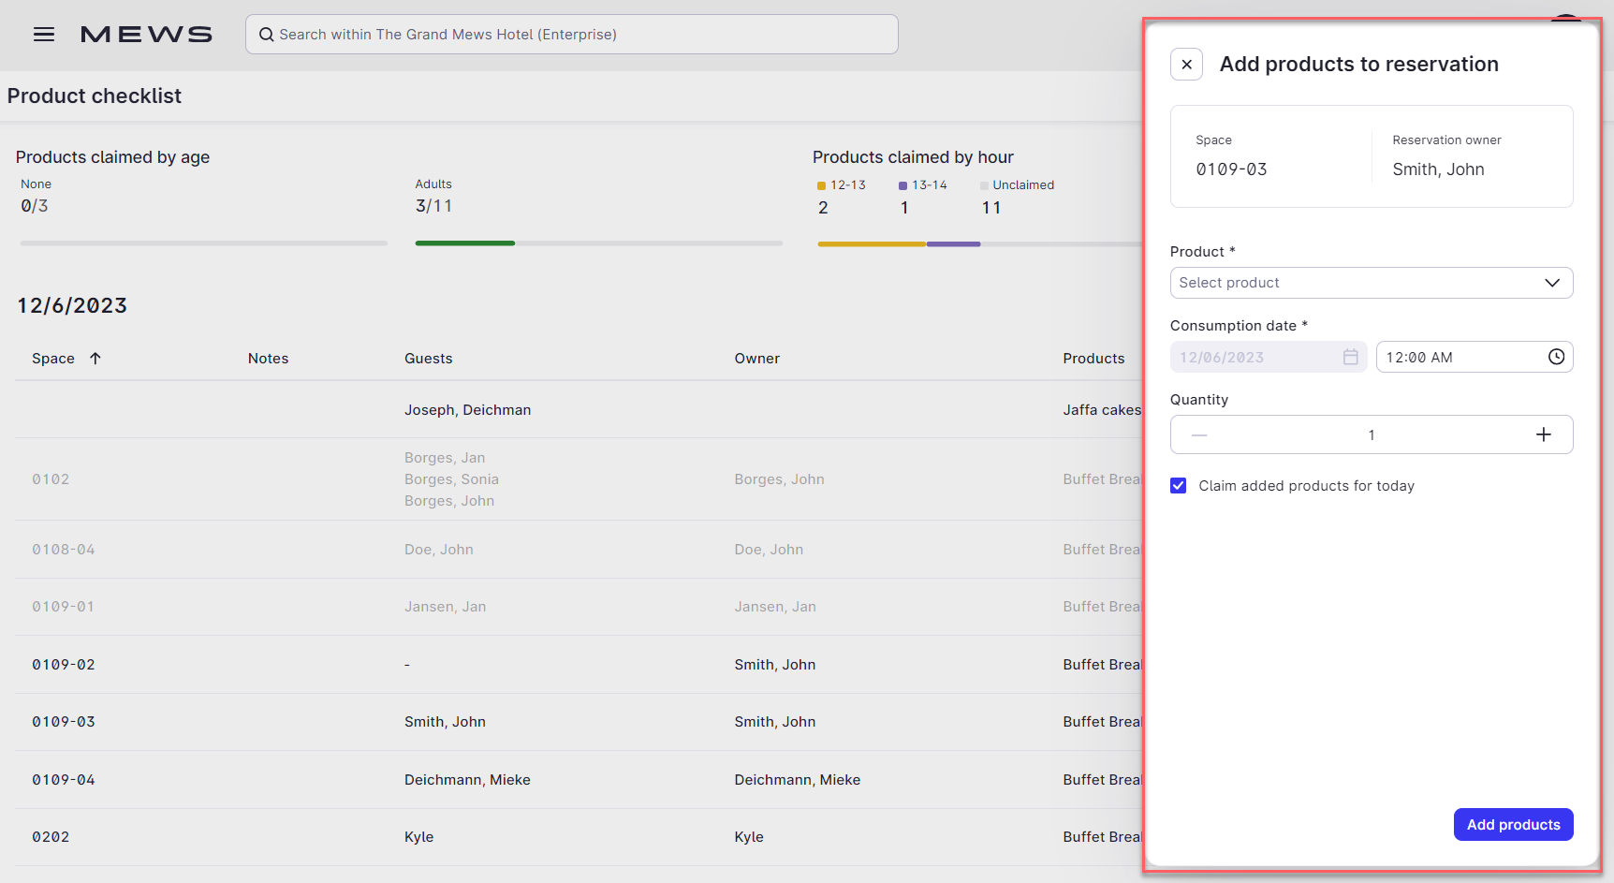1614x883 pixels.
Task: Open the hamburger navigation menu
Action: [43, 34]
